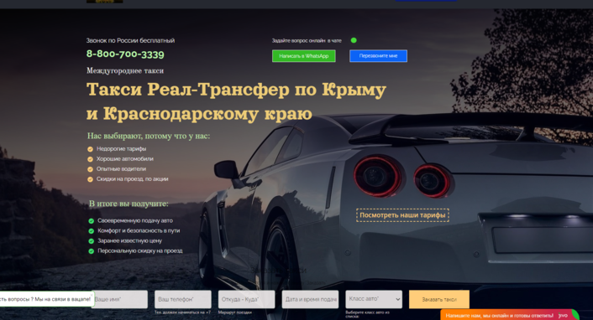593x320 pixels.
Task: Click the Написать в WhatsApp button
Action: coord(304,56)
